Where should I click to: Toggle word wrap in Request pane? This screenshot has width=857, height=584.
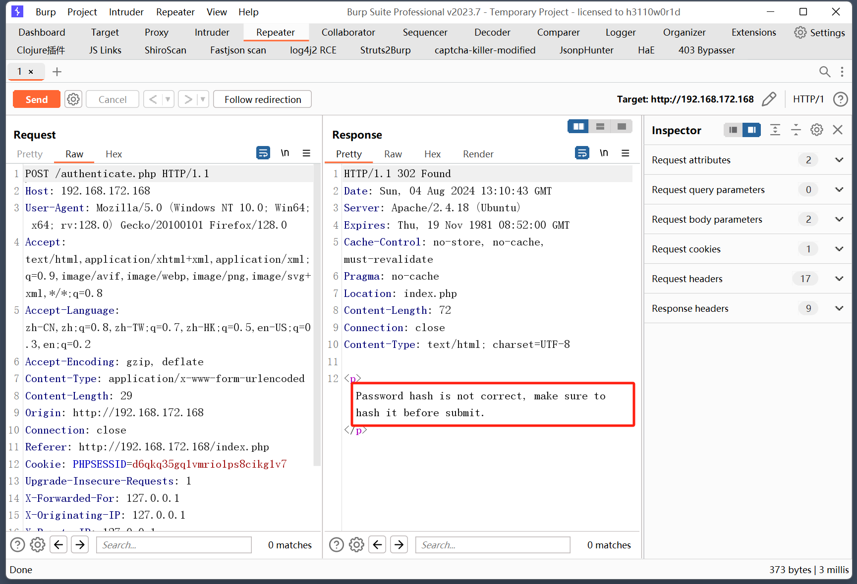click(263, 153)
